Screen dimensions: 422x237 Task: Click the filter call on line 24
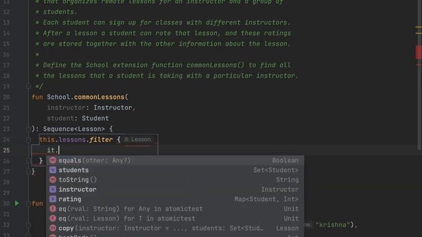pyautogui.click(x=101, y=140)
